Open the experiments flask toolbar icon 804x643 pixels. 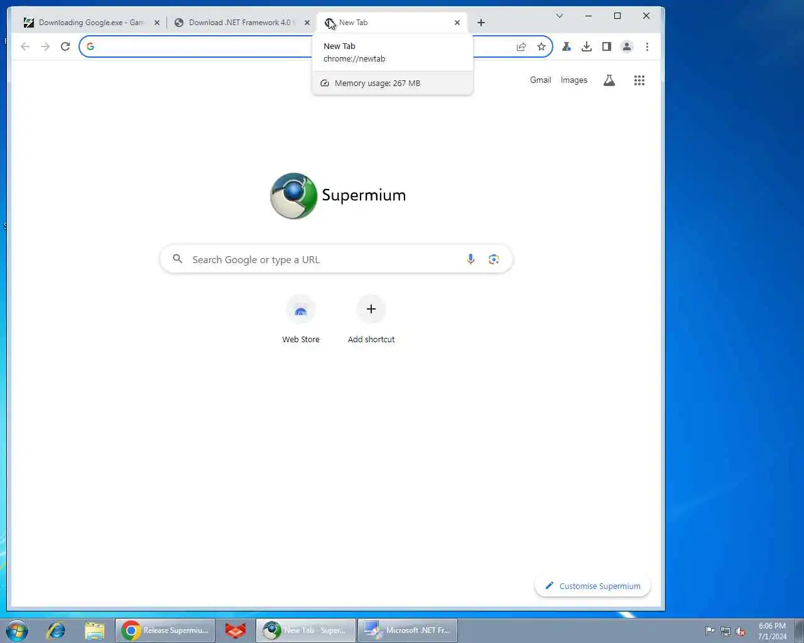click(x=567, y=46)
